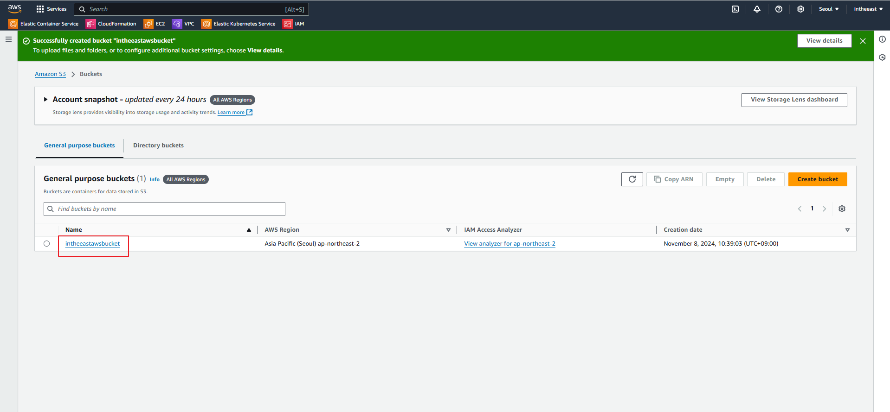Open the VPC shortcut

(x=183, y=24)
